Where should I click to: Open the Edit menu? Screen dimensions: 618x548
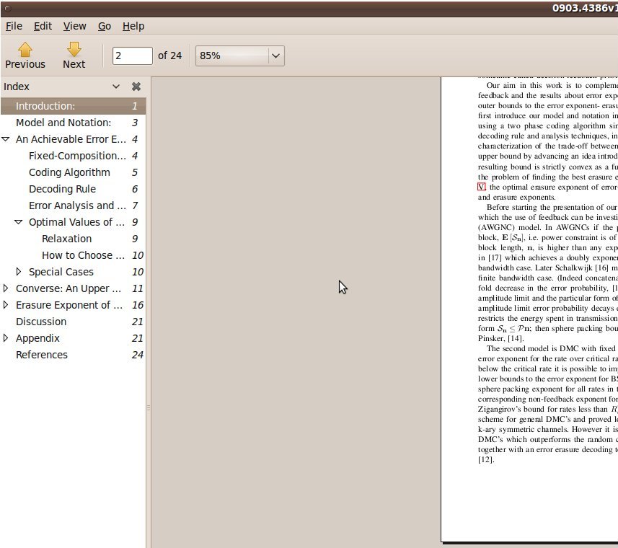point(43,26)
